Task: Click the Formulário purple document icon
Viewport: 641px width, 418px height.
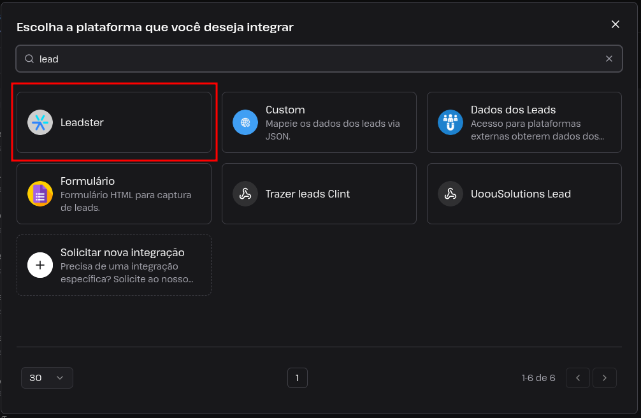Action: pos(40,194)
